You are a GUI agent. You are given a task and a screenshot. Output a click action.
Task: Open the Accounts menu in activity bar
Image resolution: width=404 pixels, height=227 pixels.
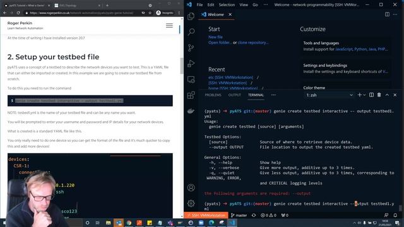[x=191, y=188]
